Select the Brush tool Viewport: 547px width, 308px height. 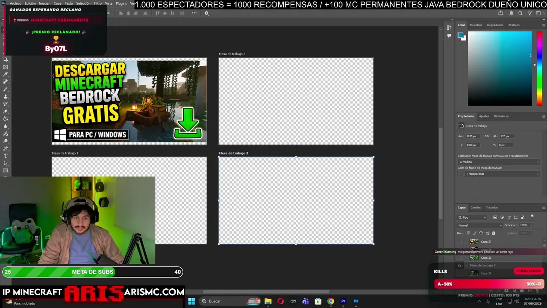tap(6, 89)
